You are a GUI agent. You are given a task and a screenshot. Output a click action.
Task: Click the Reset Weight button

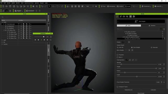(x=141, y=93)
